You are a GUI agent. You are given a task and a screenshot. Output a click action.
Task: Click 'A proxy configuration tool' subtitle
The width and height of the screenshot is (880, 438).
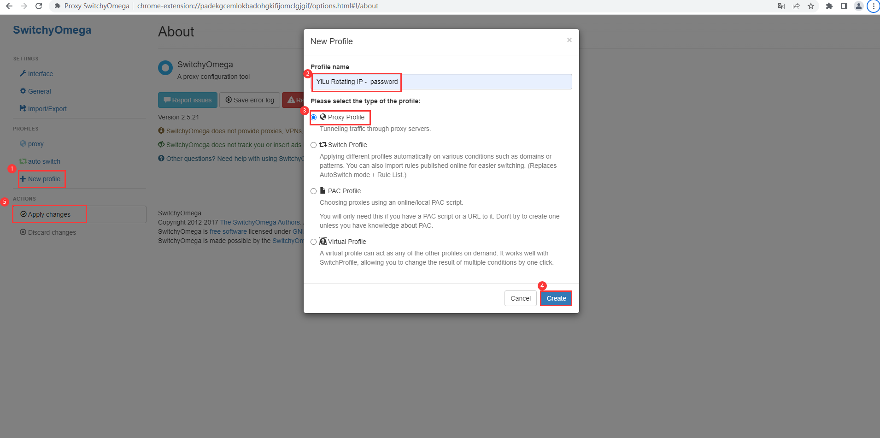213,77
